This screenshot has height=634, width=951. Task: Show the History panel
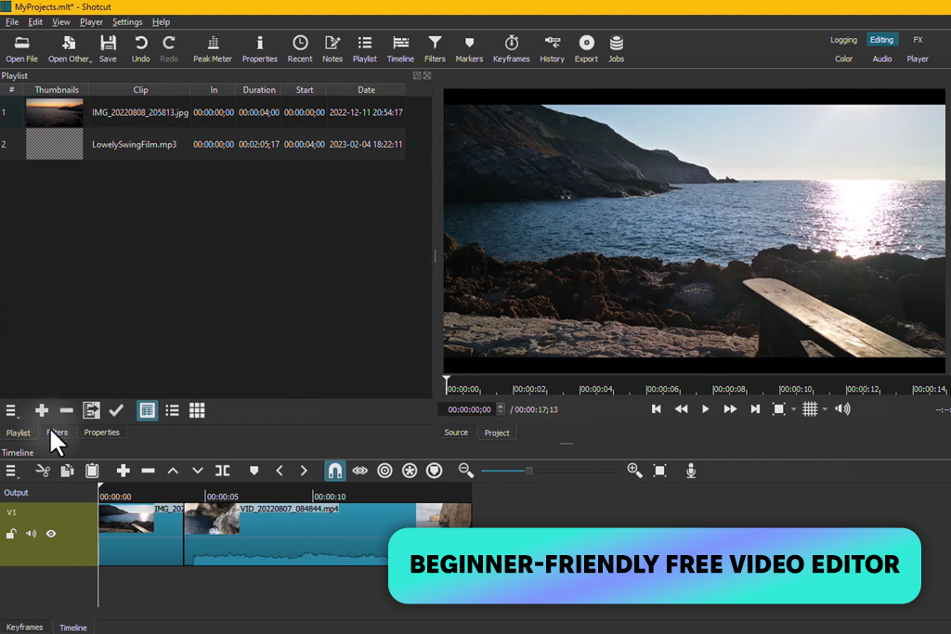[552, 49]
